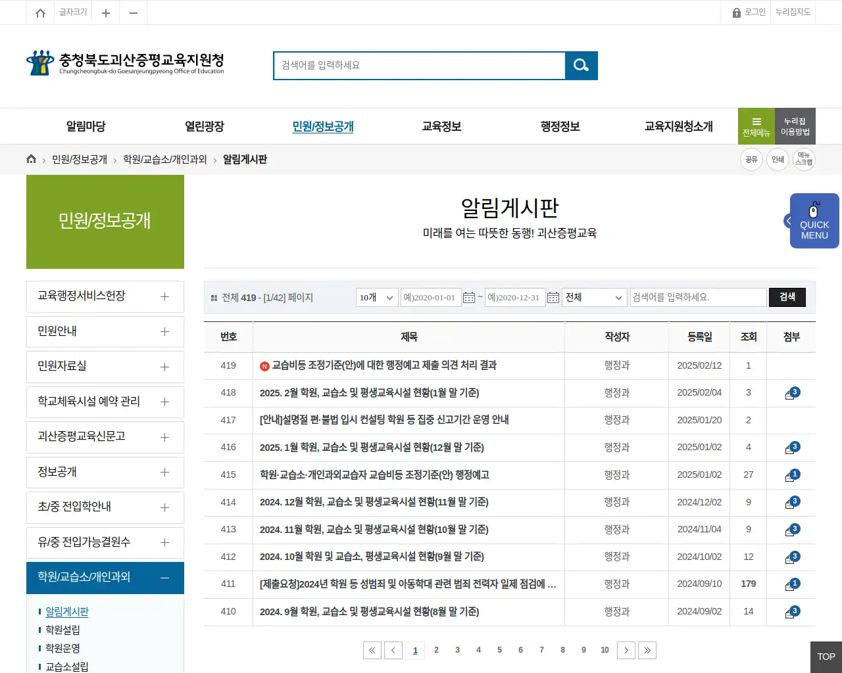Focus the end date input field

515,298
